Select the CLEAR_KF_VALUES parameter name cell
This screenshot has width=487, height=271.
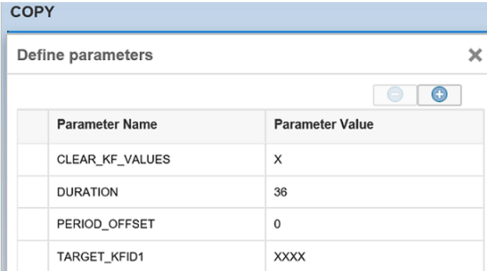tap(157, 160)
